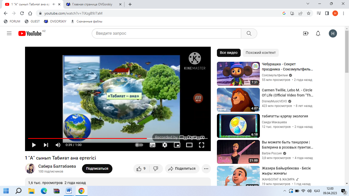Open the taskbar volume control
The image size is (349, 196).
point(309,191)
